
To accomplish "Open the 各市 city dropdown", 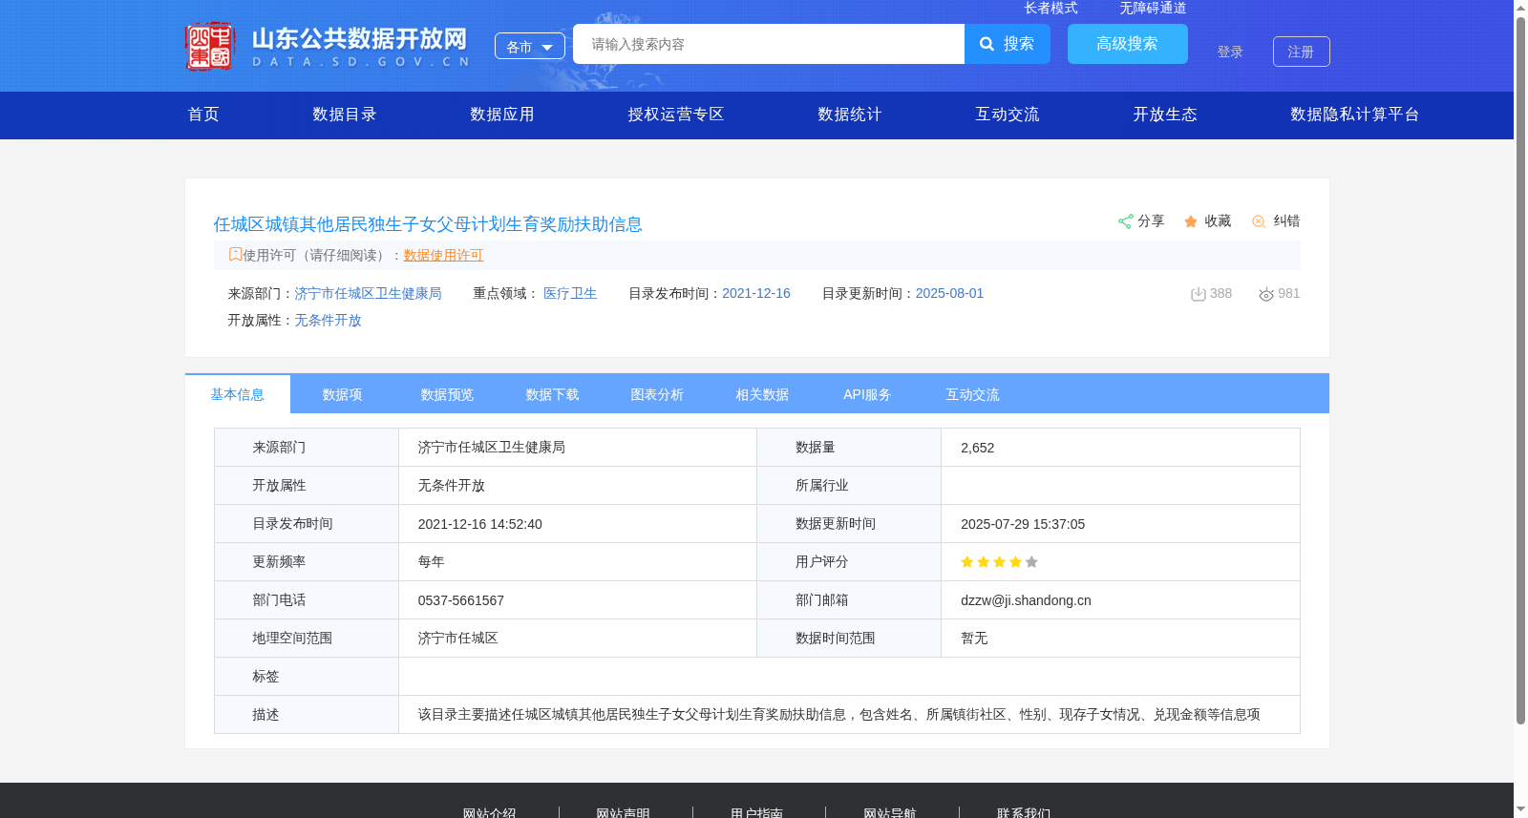I will [530, 47].
